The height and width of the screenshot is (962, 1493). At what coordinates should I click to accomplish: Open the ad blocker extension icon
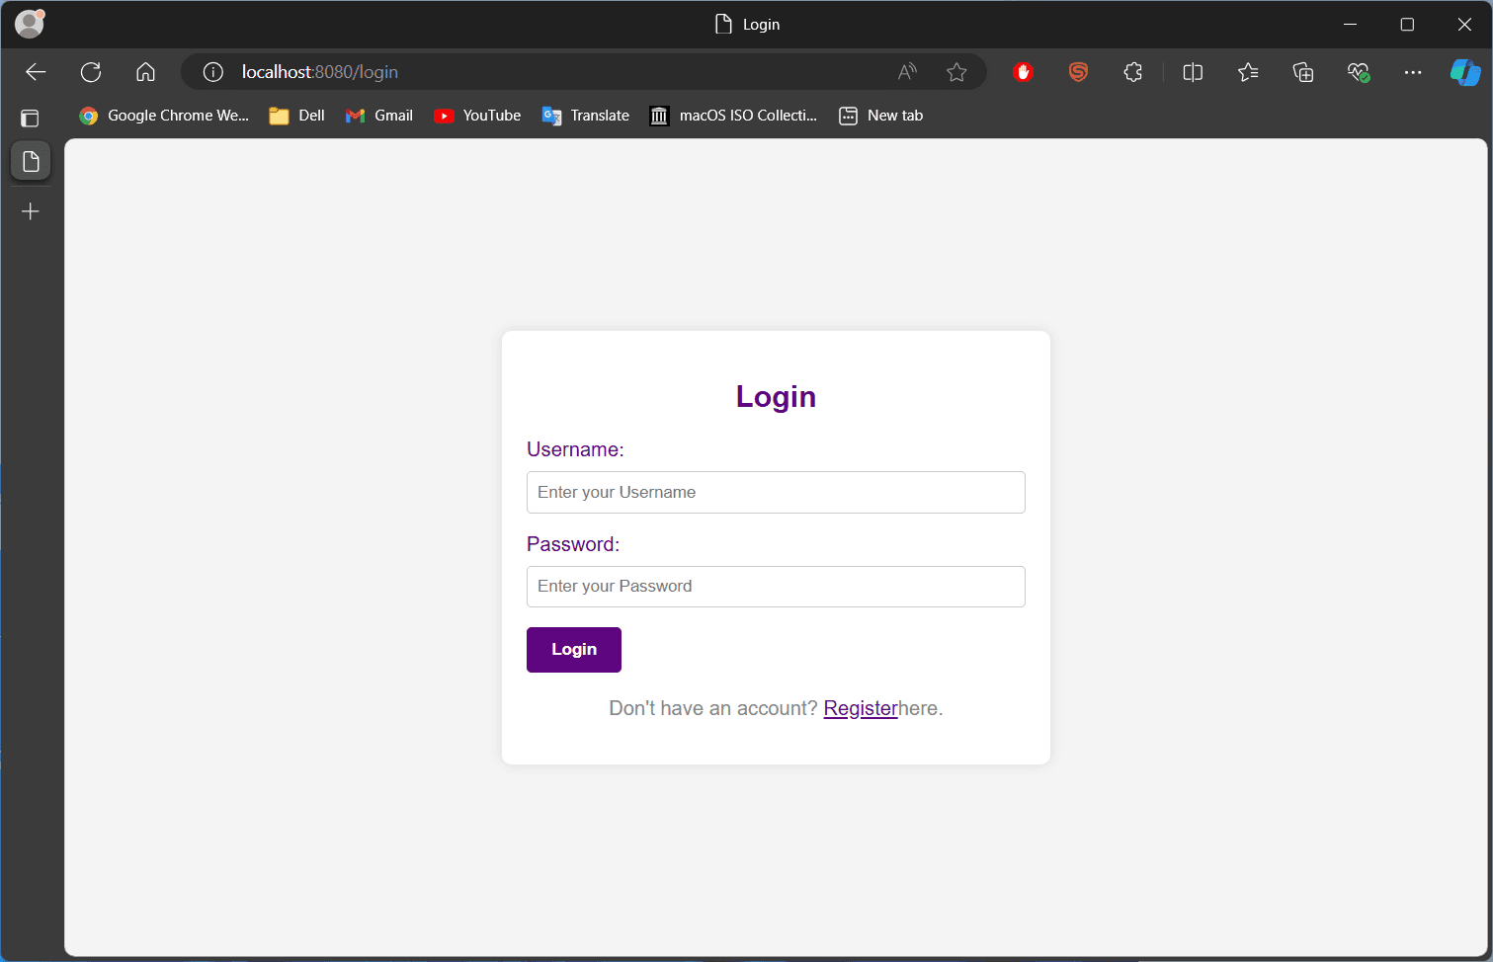point(1023,71)
